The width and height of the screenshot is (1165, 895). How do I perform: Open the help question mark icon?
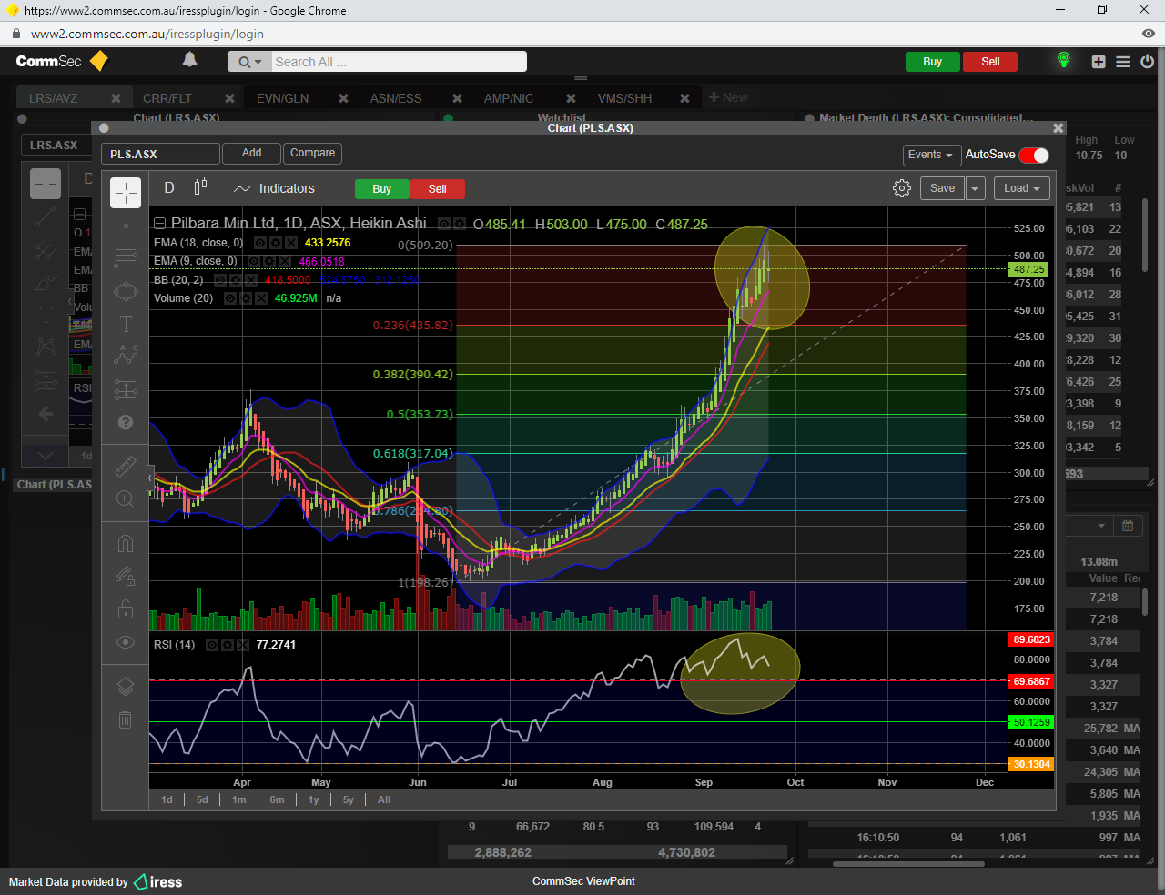(x=126, y=422)
